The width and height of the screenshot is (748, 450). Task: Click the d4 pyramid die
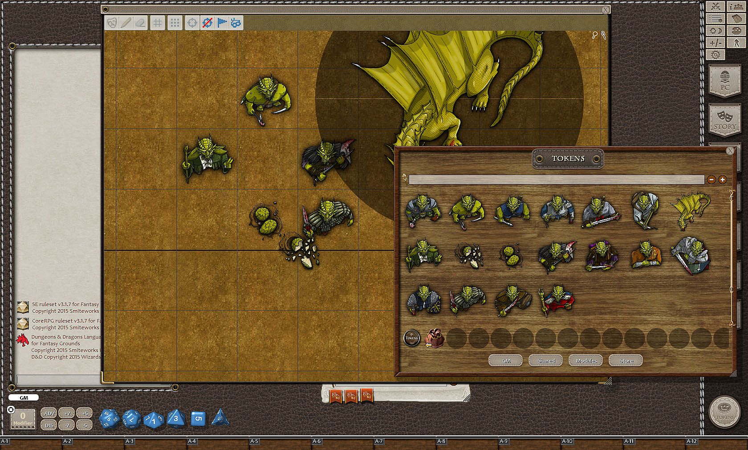tap(220, 417)
